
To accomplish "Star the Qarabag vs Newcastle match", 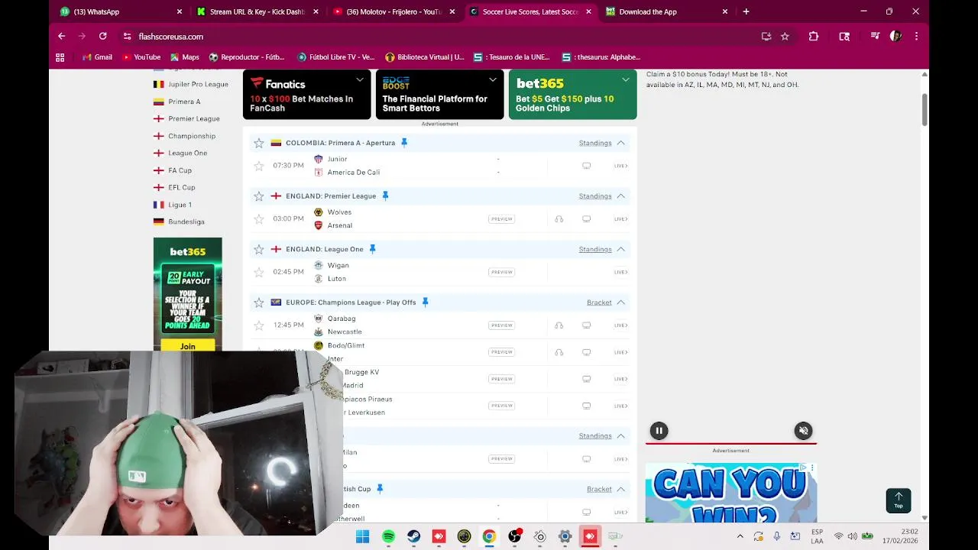I will click(x=259, y=325).
